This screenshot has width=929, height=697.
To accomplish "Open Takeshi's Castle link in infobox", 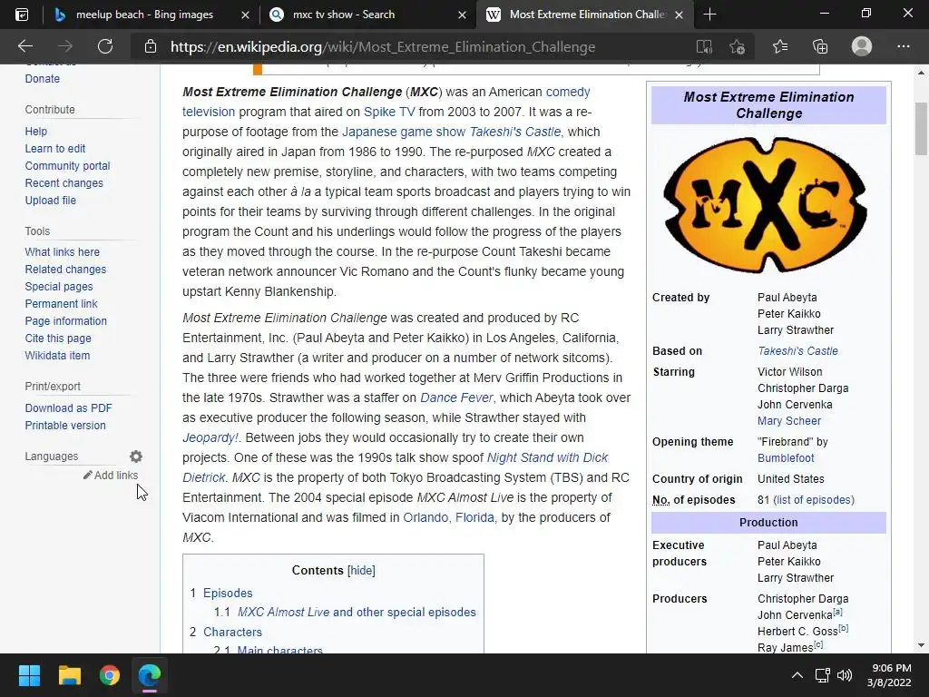I will pos(797,351).
